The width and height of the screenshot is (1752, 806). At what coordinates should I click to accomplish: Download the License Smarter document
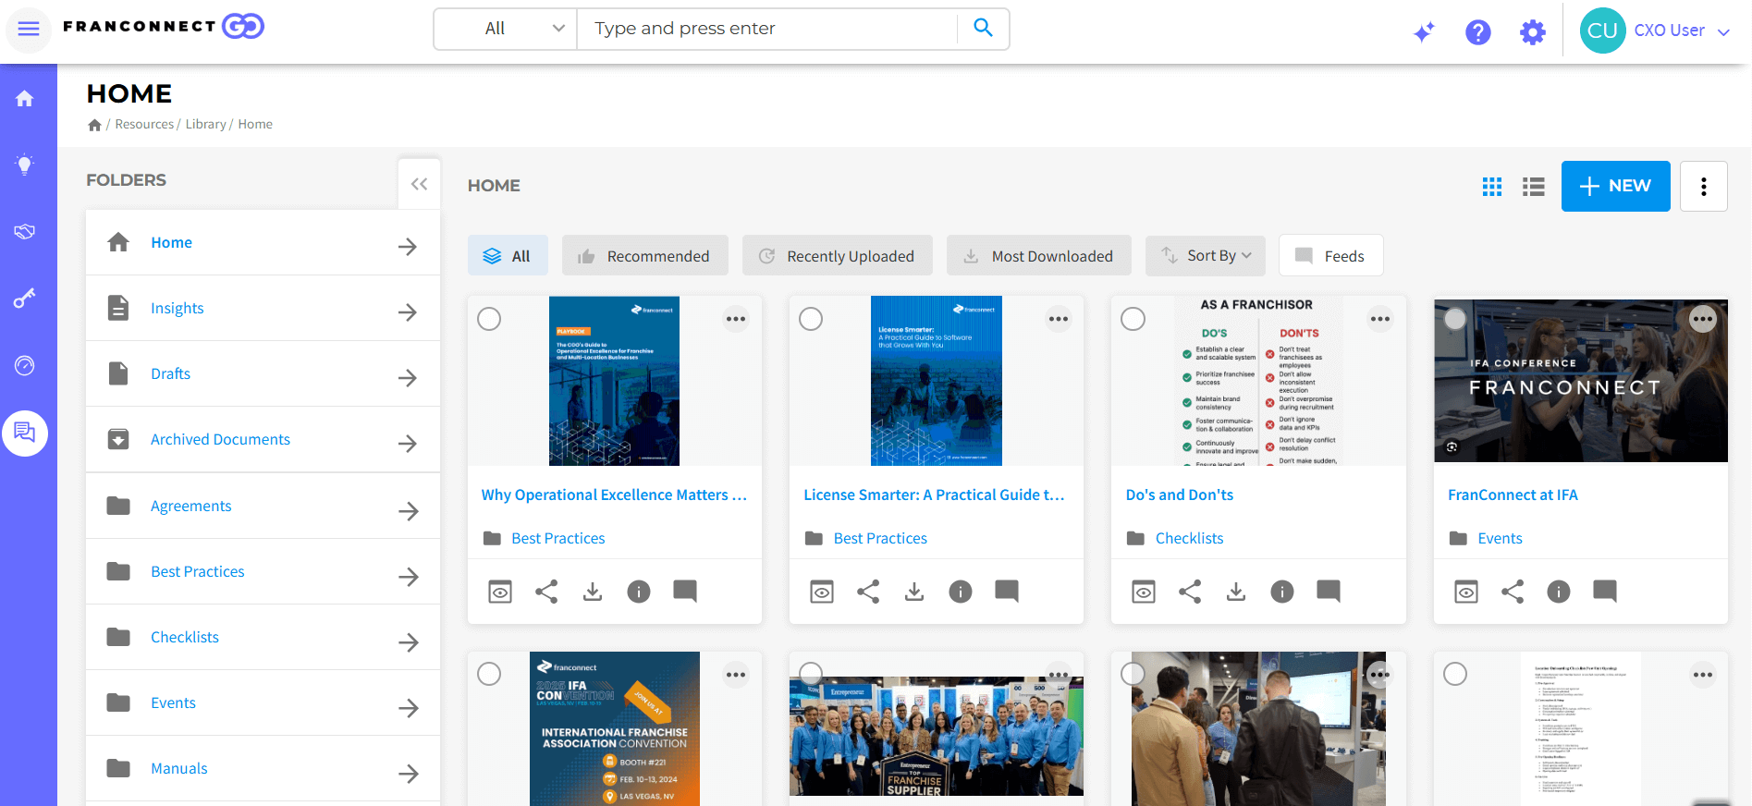click(x=914, y=592)
